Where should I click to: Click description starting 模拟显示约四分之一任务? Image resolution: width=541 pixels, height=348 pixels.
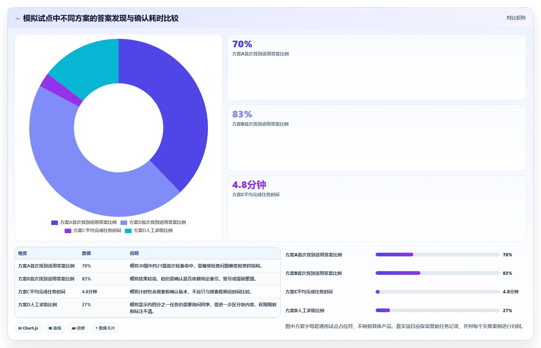203,308
